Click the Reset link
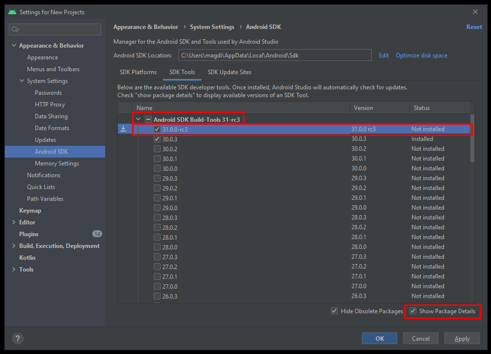This screenshot has width=491, height=354. coord(474,27)
